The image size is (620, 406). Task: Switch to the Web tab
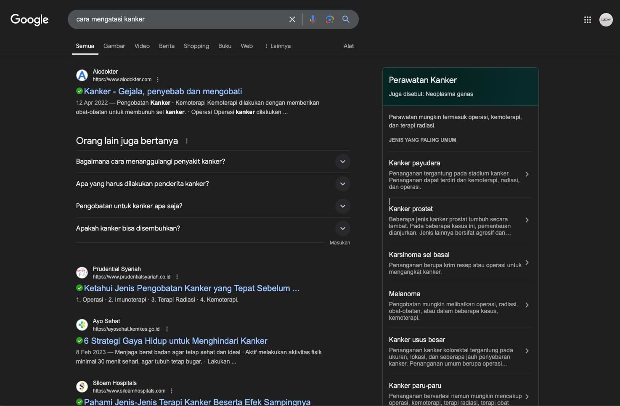(247, 46)
